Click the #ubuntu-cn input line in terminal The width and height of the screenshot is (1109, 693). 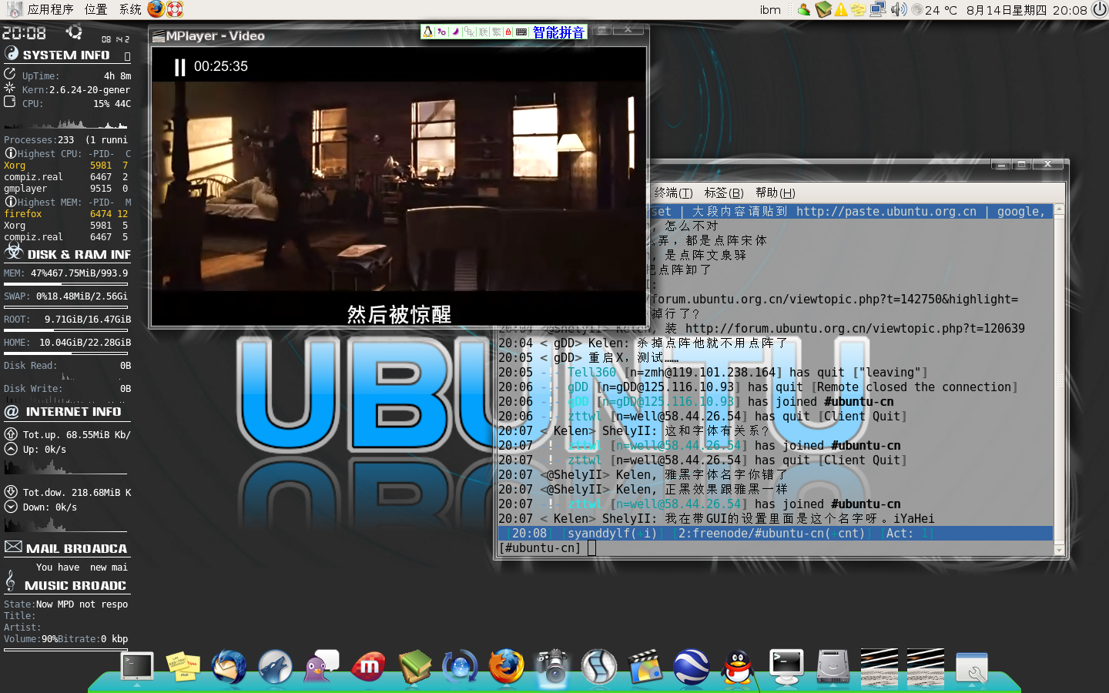coord(776,548)
